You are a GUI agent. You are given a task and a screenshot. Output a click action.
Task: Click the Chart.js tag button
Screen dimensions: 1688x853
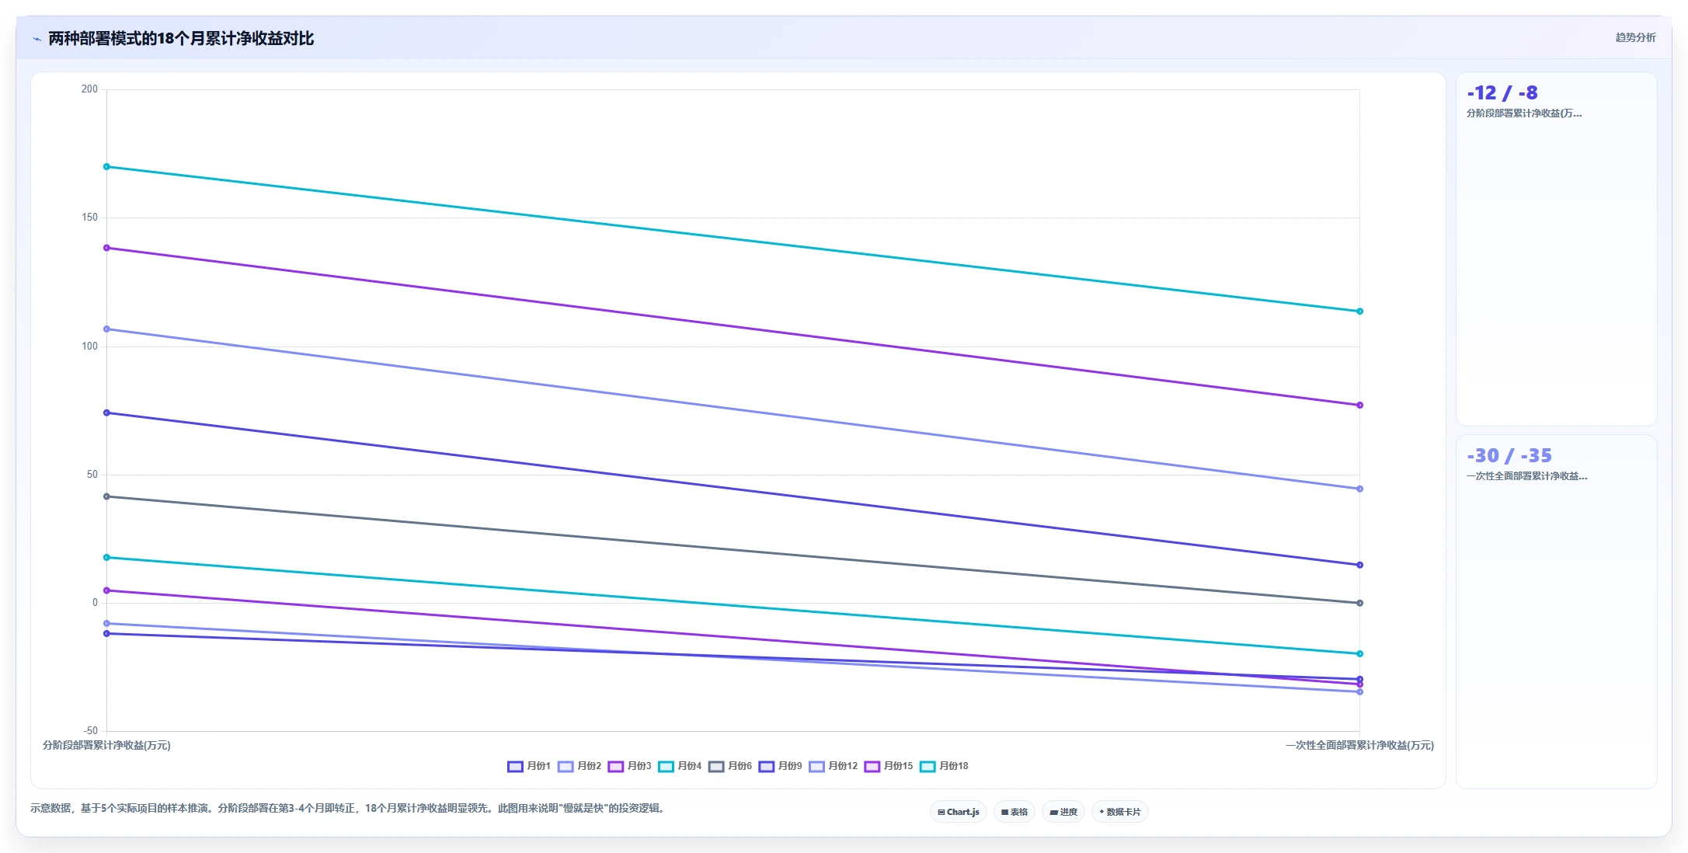tap(959, 812)
